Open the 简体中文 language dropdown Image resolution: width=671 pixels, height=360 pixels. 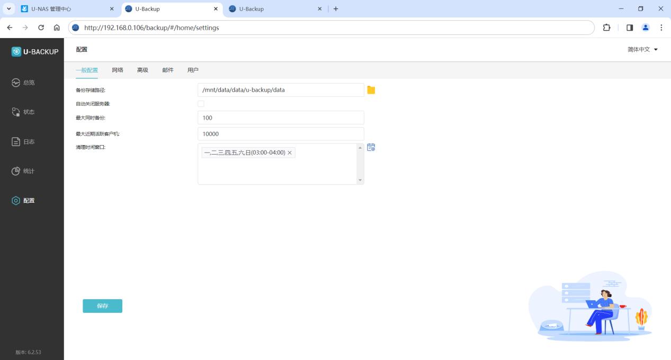[642, 50]
